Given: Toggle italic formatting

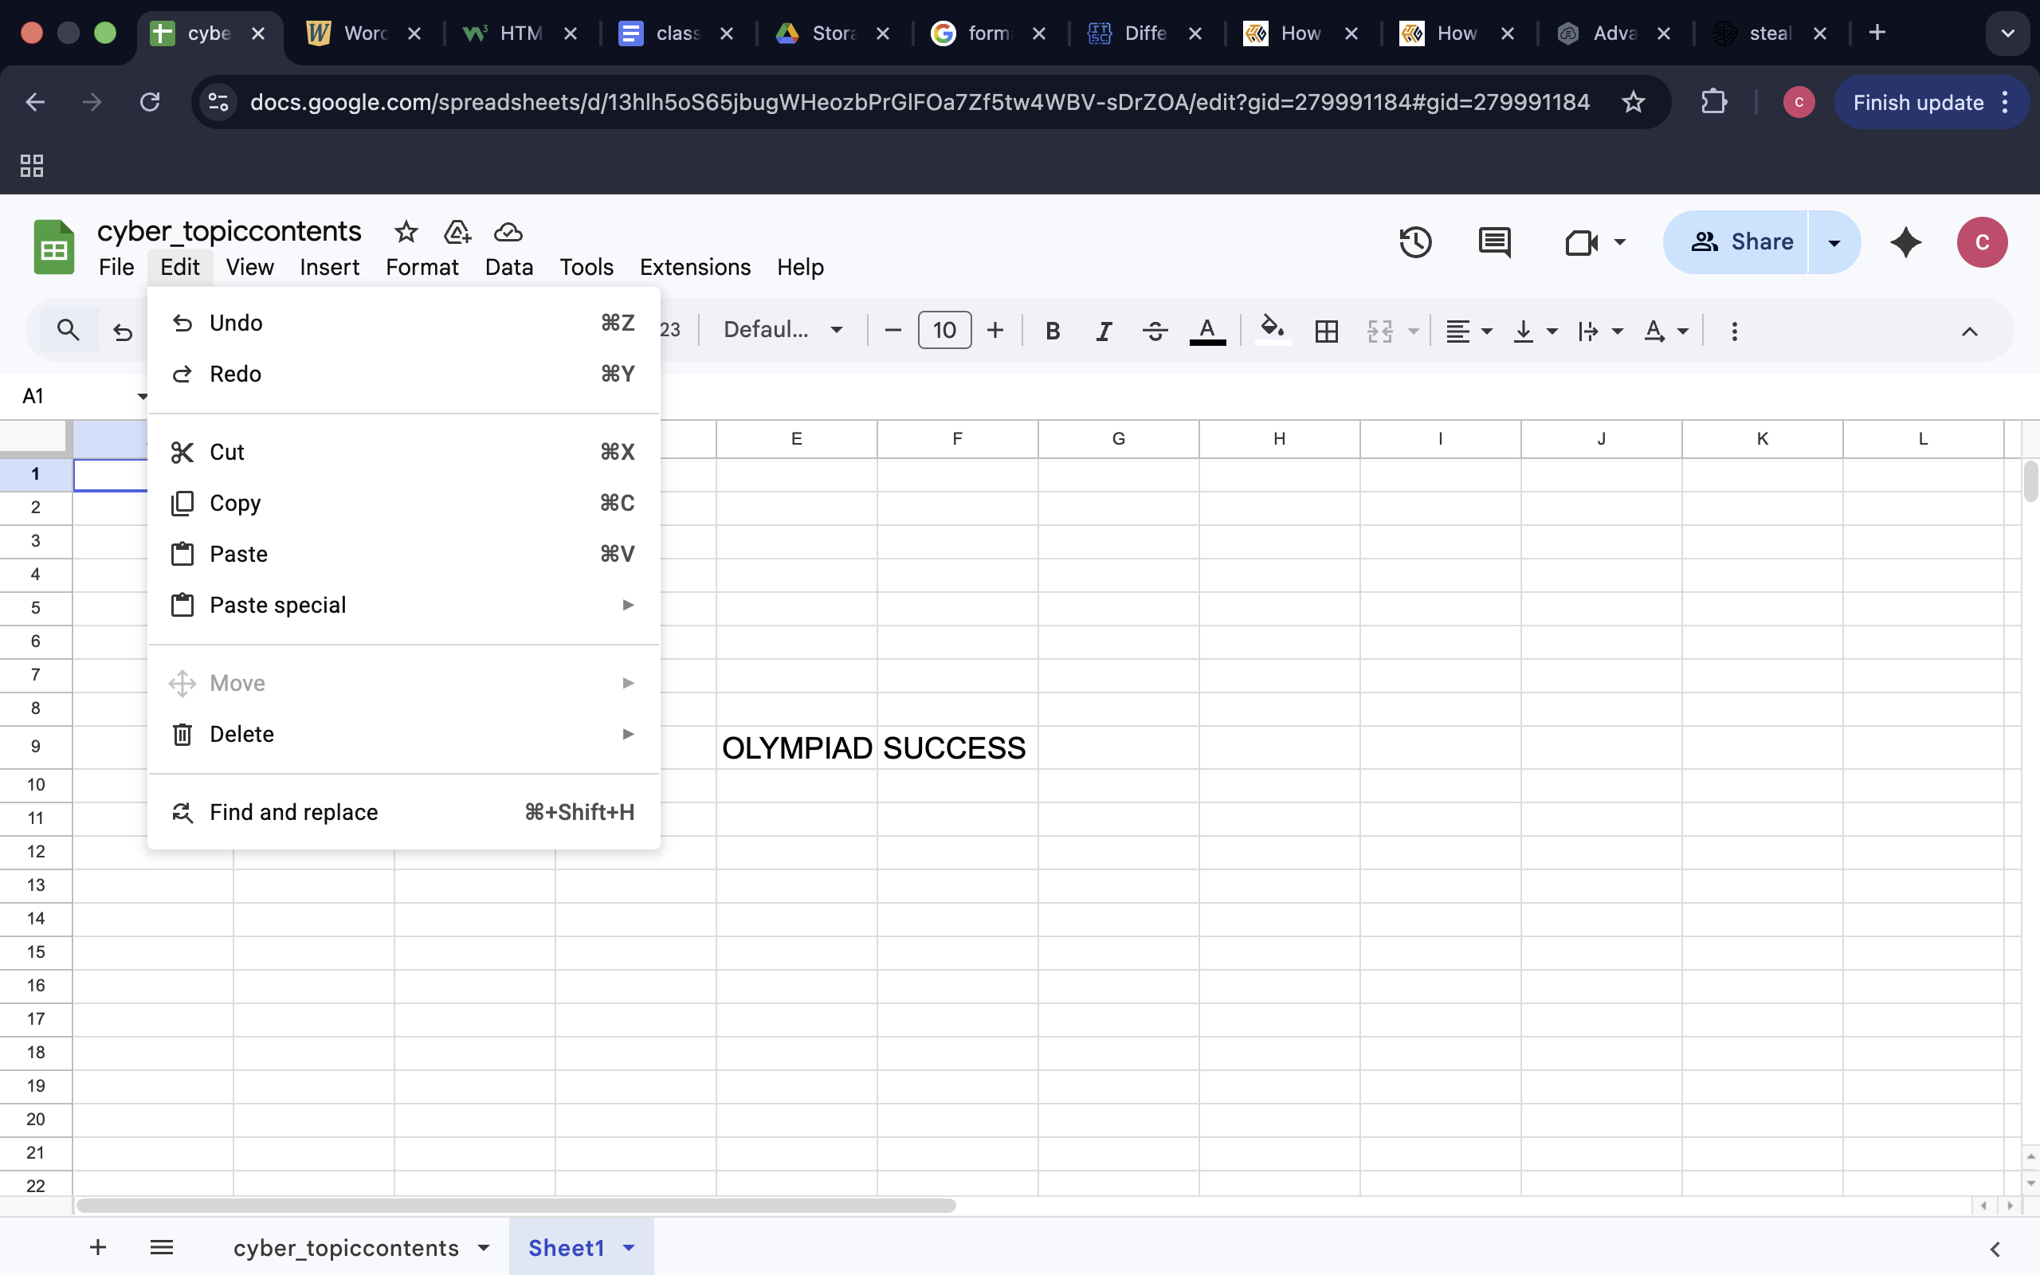Looking at the screenshot, I should click(x=1103, y=331).
